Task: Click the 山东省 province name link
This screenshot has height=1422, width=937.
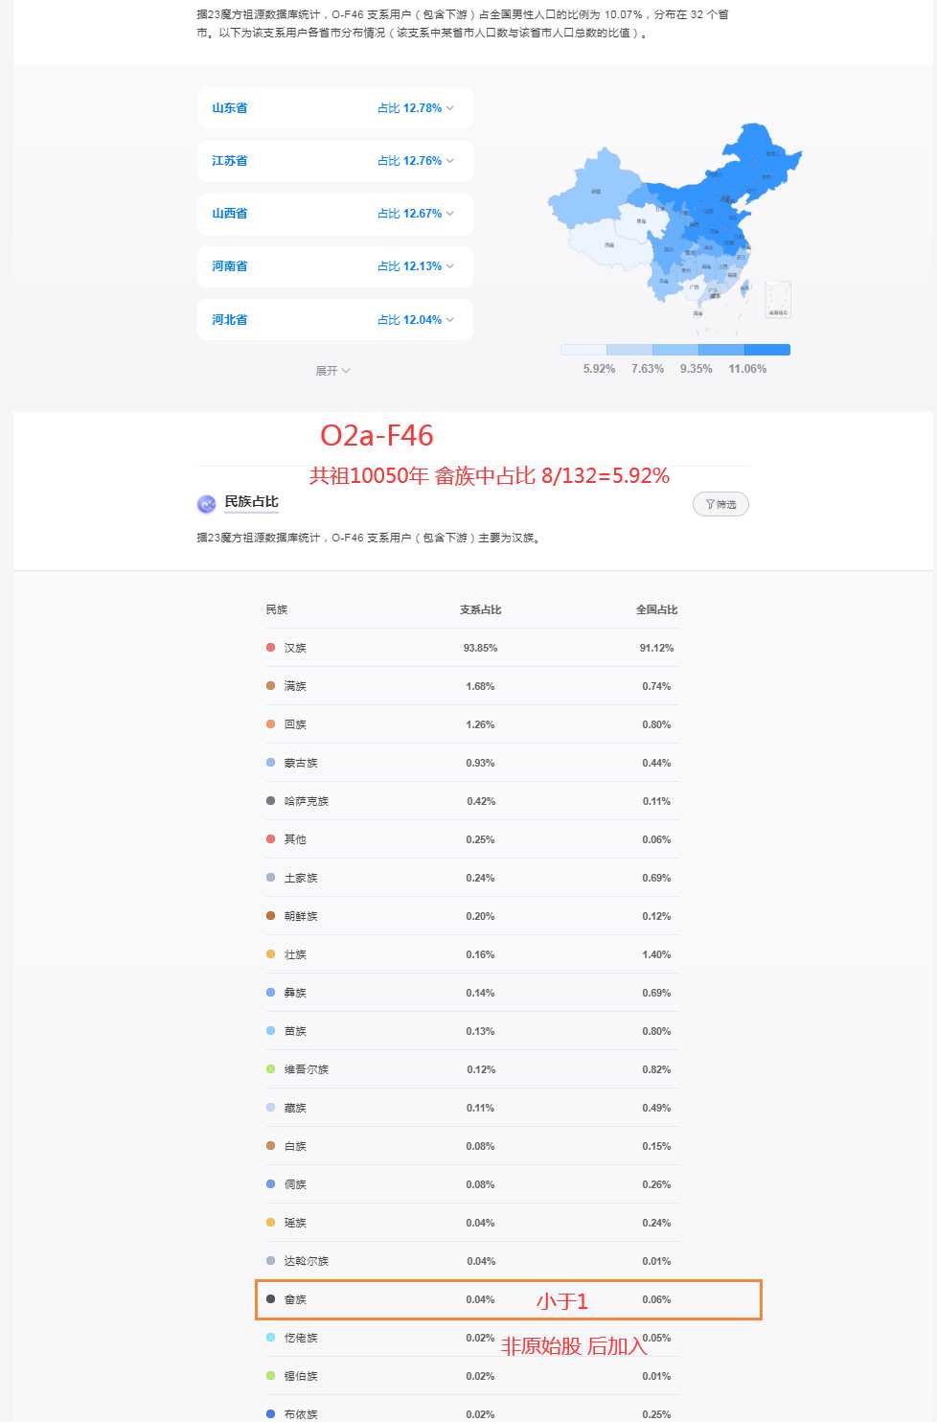Action: [x=230, y=108]
